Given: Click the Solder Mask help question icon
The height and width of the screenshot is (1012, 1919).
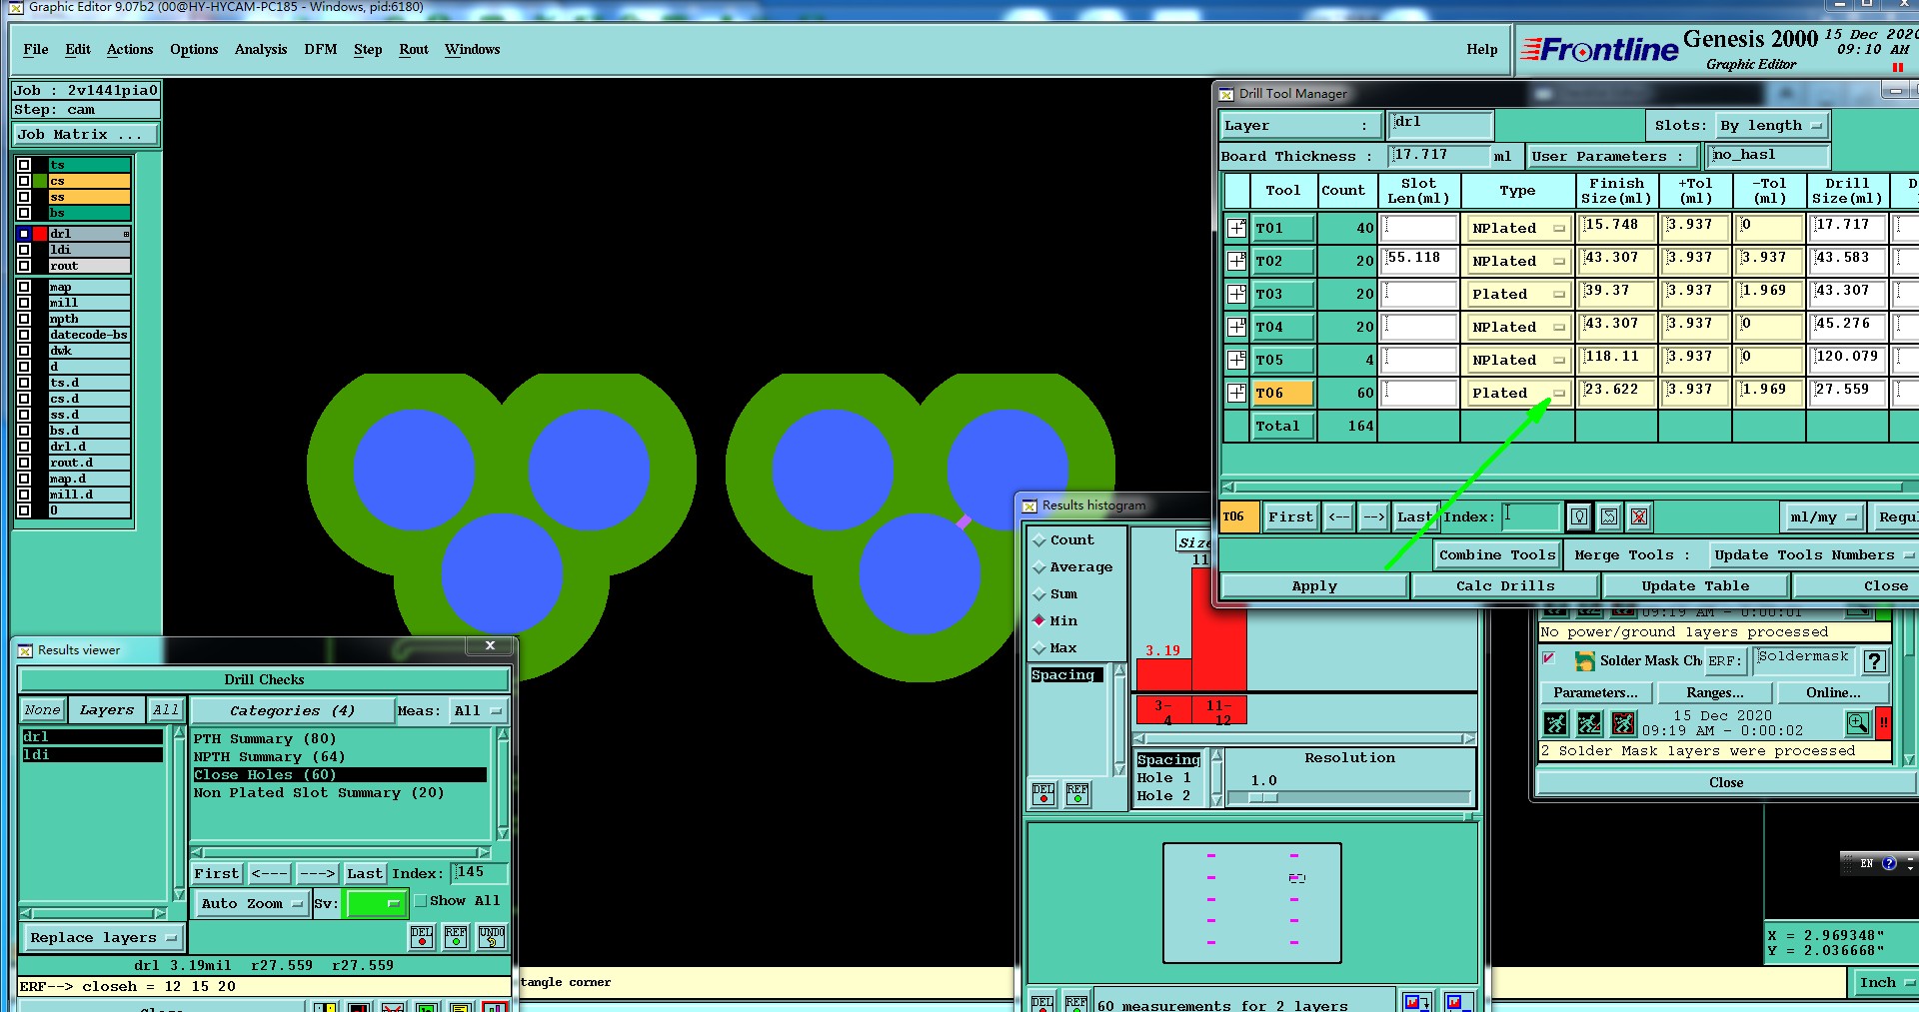Looking at the screenshot, I should tap(1875, 660).
